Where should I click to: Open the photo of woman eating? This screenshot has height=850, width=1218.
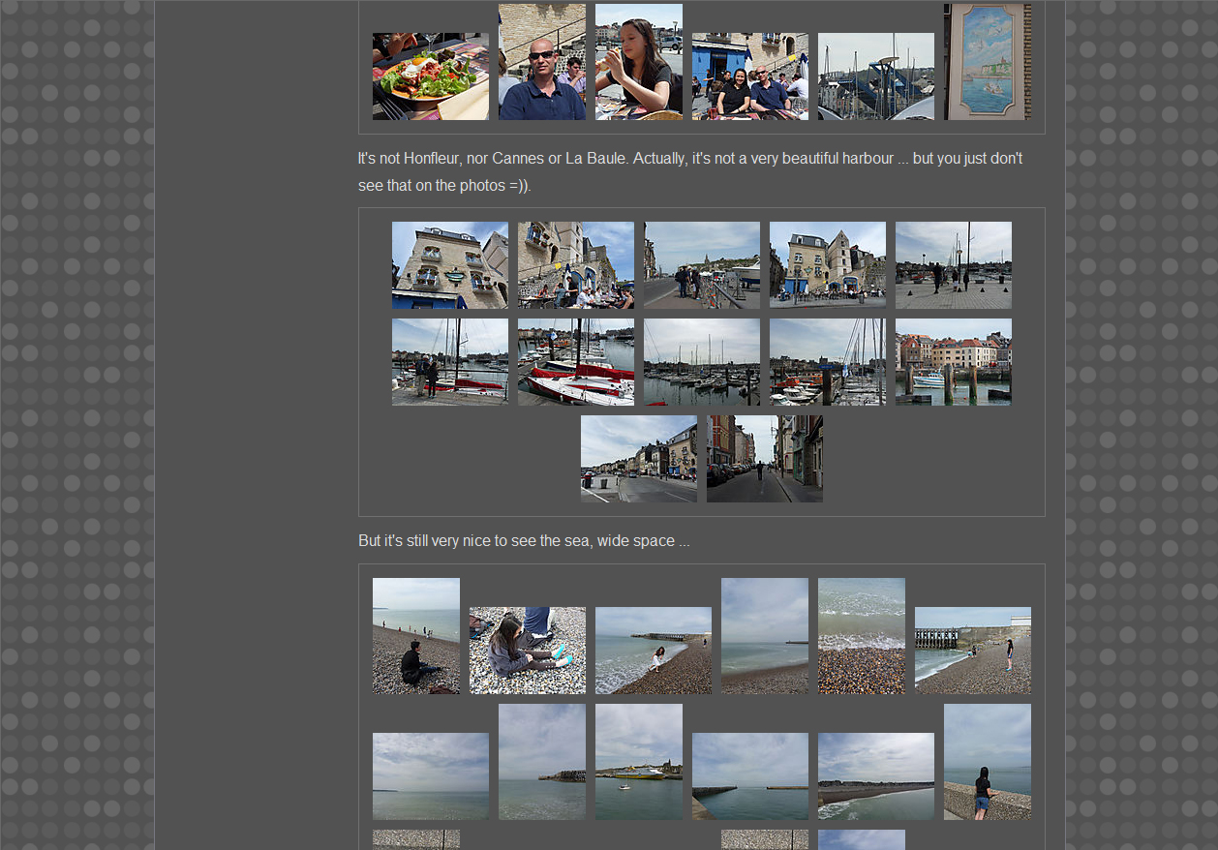tap(638, 62)
